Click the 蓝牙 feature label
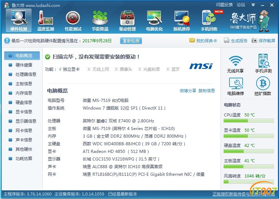Image resolution: width=279 pixels, height=199 pixels. pos(175,69)
